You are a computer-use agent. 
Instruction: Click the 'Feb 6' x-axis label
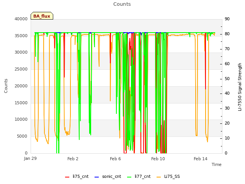(x=115, y=159)
